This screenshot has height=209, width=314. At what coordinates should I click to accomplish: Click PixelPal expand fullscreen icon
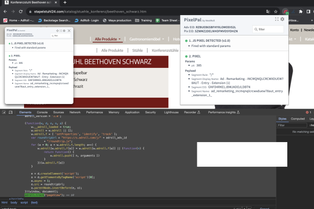click(276, 19)
